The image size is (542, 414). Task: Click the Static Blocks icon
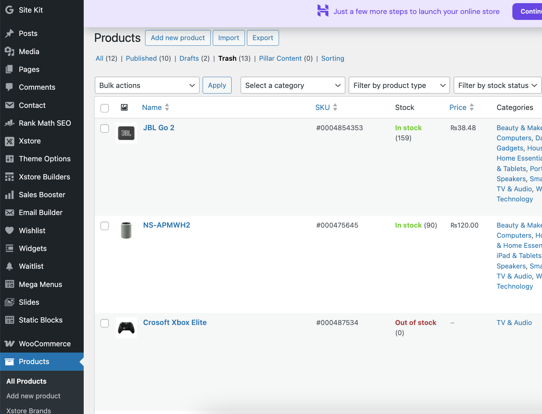click(x=9, y=320)
